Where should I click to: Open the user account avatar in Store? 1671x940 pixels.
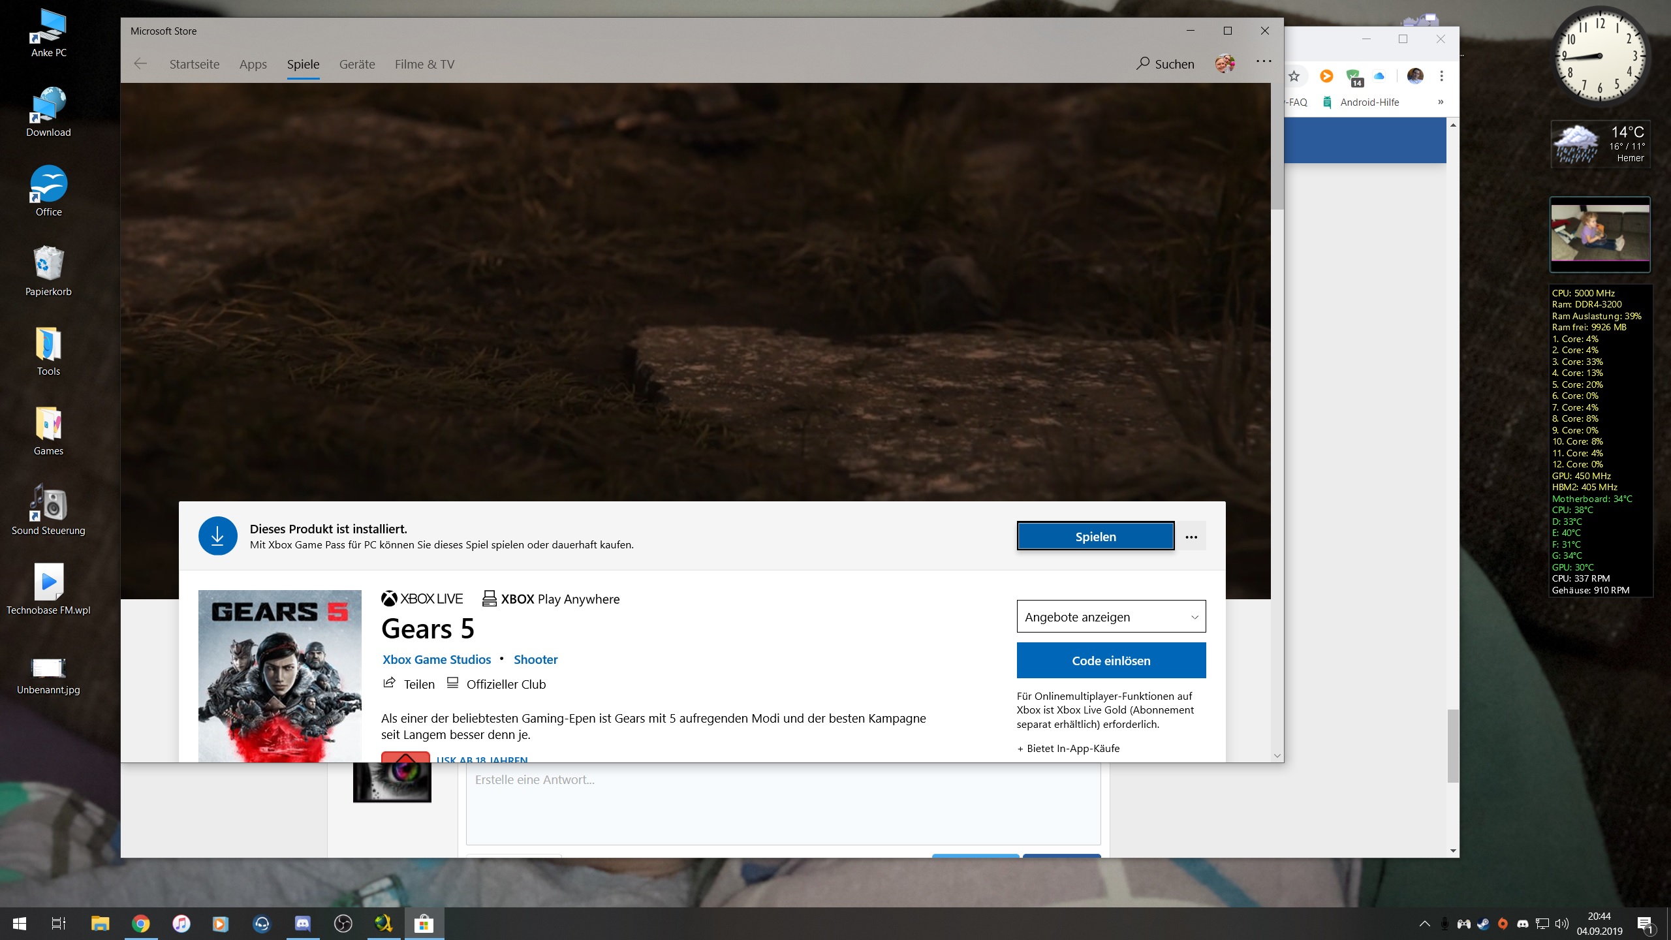[1225, 63]
